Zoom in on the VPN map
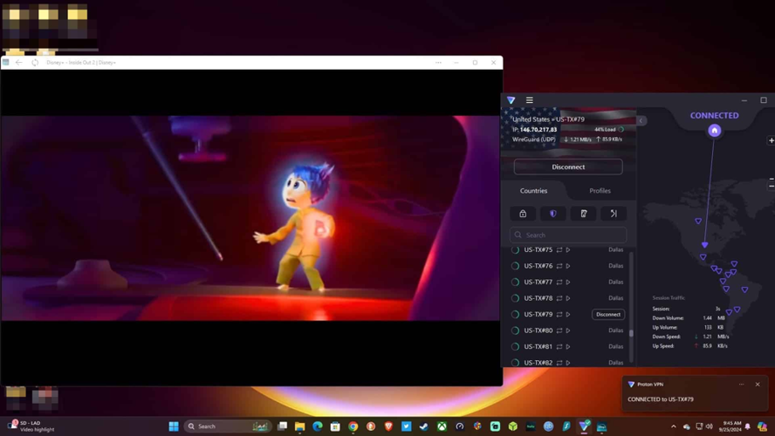Screen dimensions: 775x436 click(x=771, y=140)
